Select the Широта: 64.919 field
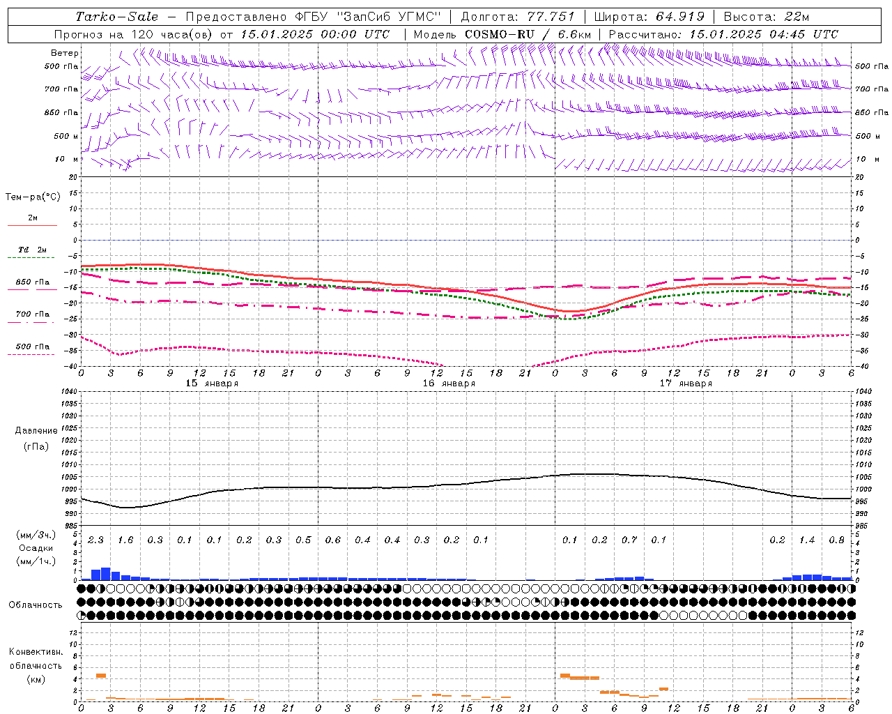This screenshot has width=892, height=714. tap(649, 17)
